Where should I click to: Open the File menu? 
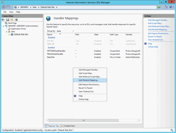pos(5,12)
